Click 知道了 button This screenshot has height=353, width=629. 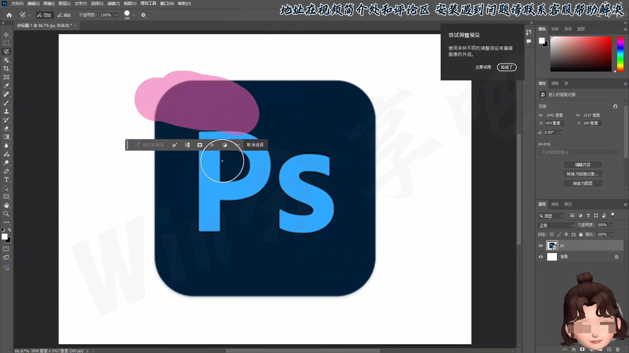(x=507, y=67)
